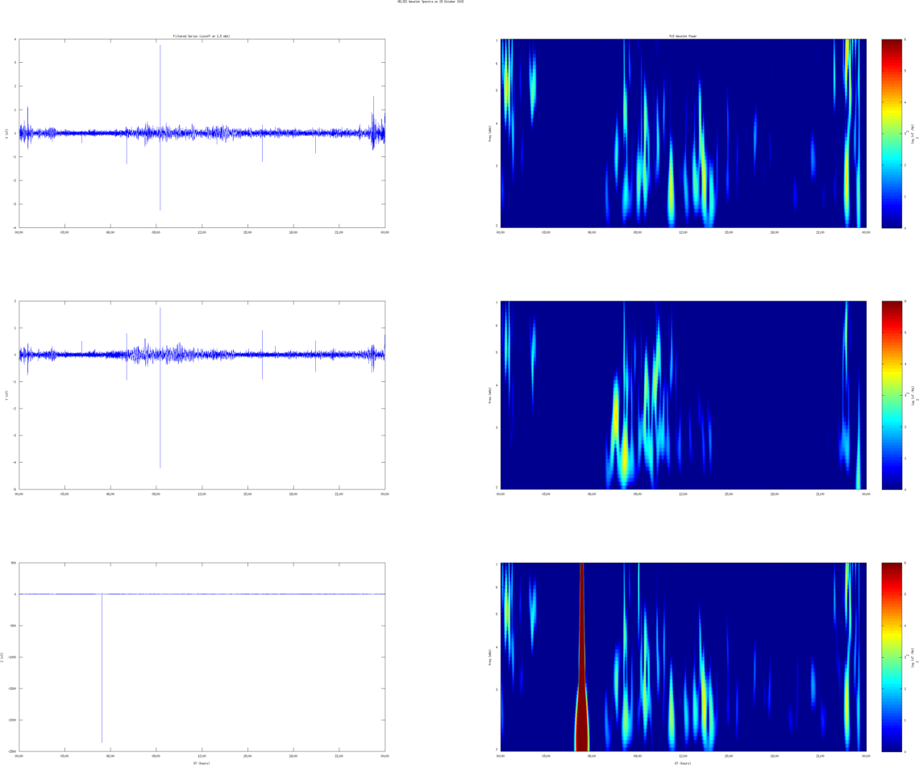Click the color bar beside the X spectrogram
The height and width of the screenshot is (765, 919).
892,133
